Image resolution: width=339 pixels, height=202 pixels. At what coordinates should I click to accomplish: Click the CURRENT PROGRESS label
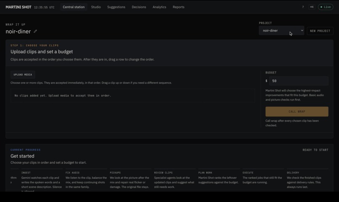click(x=26, y=150)
